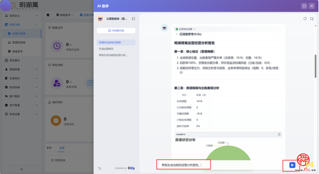Click the green pie chart 房源状态分布
The image size is (319, 174).
[228, 153]
